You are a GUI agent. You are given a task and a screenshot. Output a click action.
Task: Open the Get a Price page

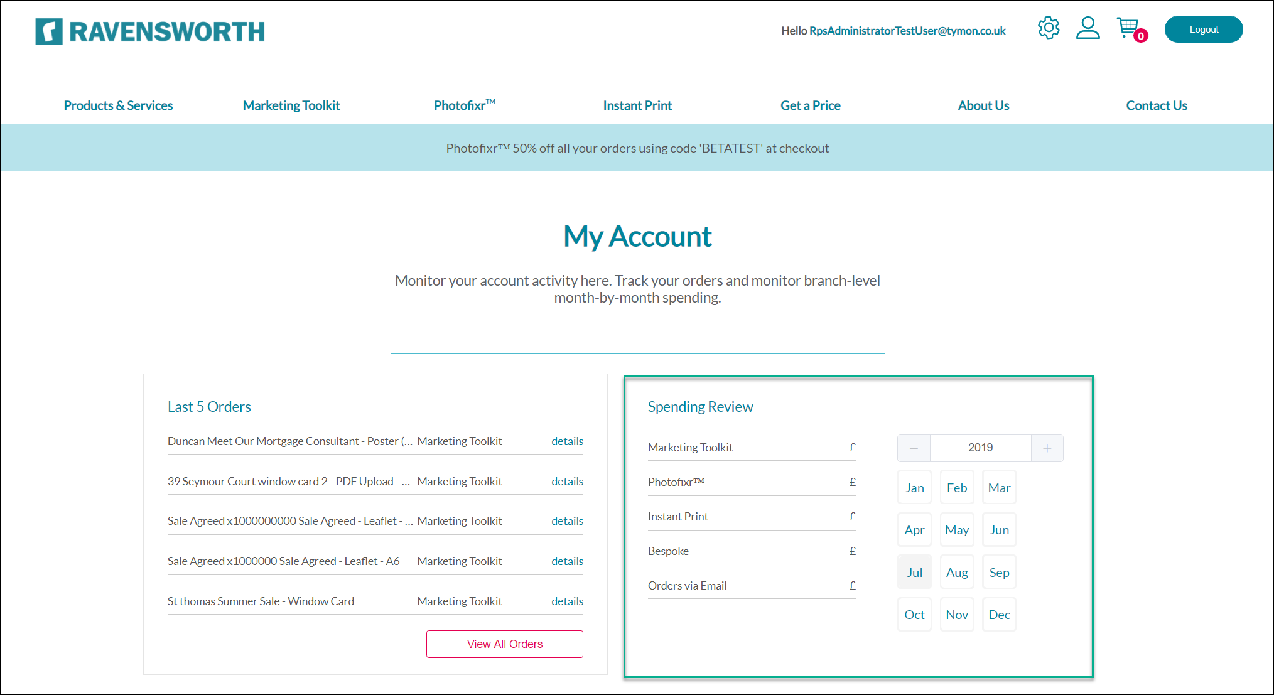tap(810, 105)
